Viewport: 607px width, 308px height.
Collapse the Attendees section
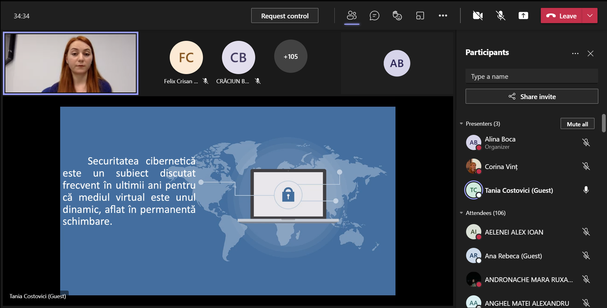click(x=461, y=213)
